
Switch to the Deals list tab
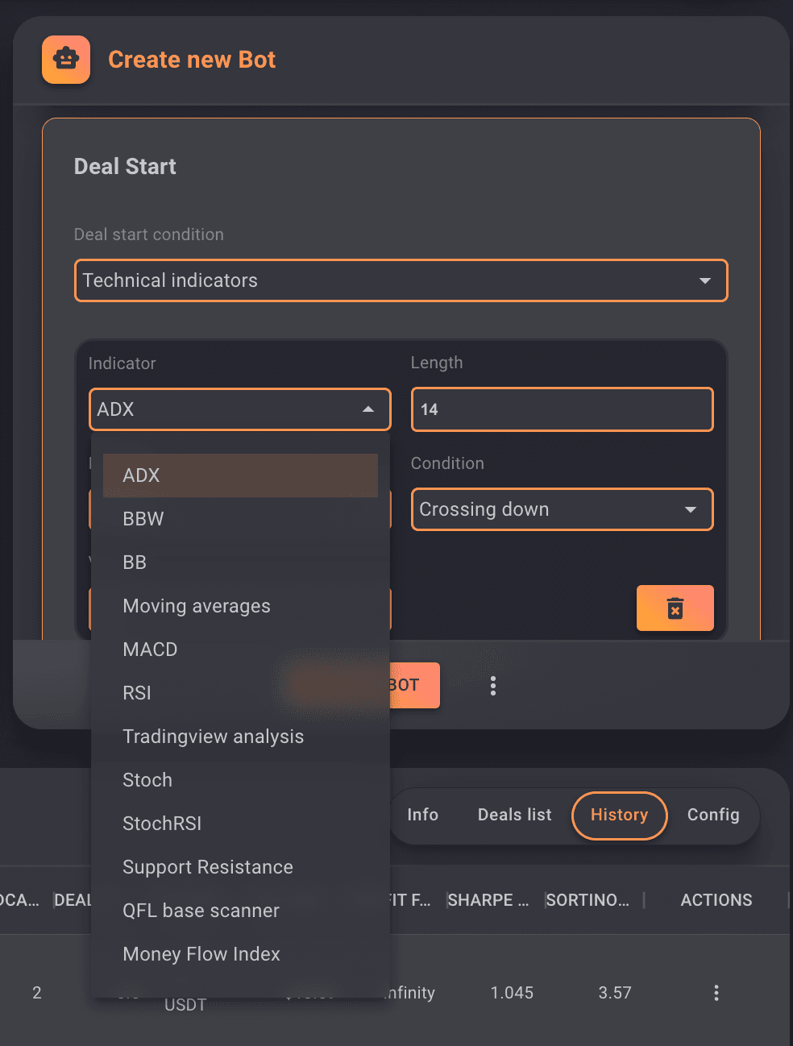point(514,815)
